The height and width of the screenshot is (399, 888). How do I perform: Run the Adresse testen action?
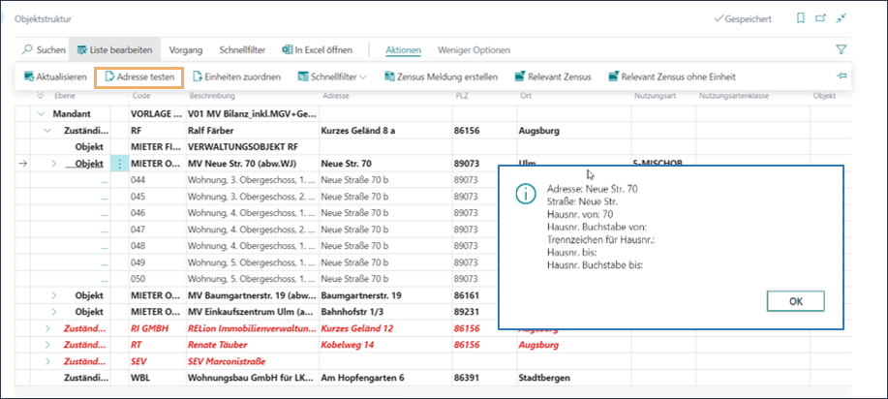coord(138,77)
